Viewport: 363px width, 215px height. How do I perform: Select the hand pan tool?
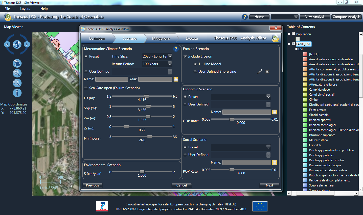tap(17, 63)
